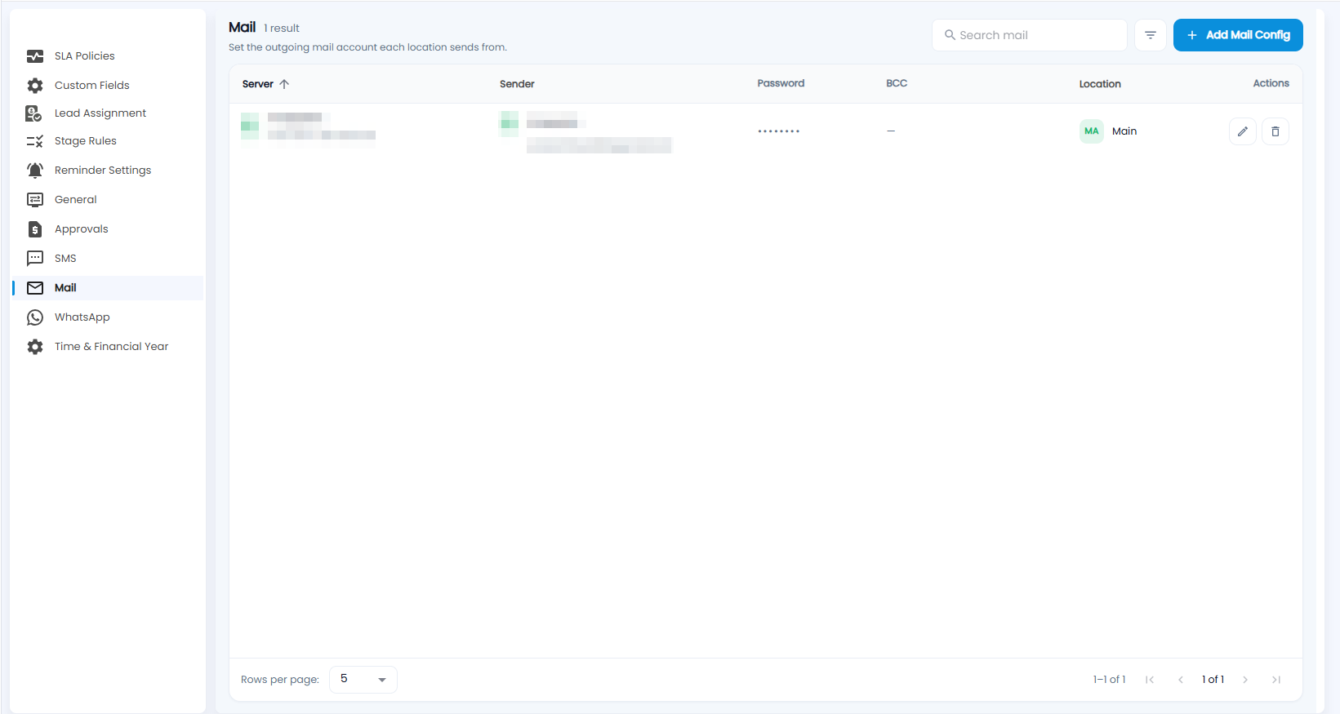Click the magnifier icon in search box
Image resolution: width=1340 pixels, height=714 pixels.
950,35
